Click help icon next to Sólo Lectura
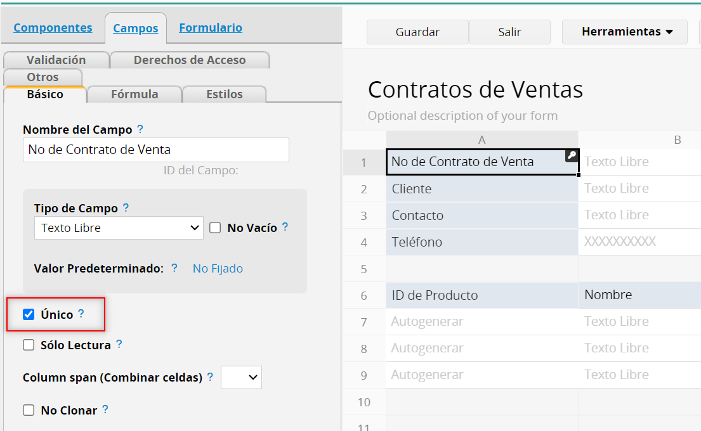The height and width of the screenshot is (431, 701). coord(119,345)
